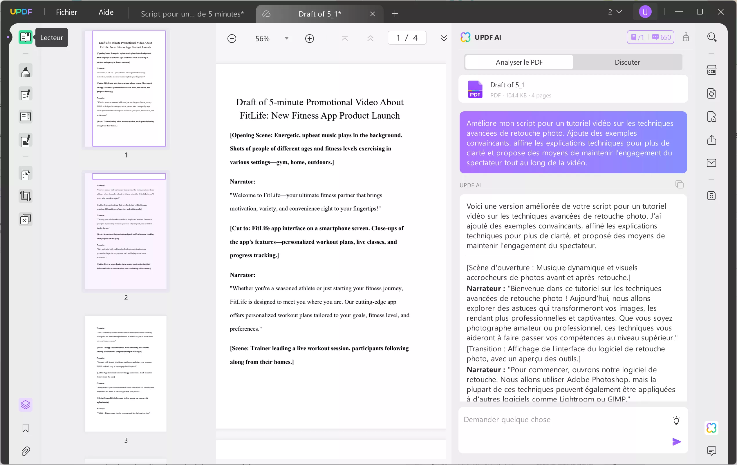737x465 pixels.
Task: Click the share/export upload icon
Action: [711, 140]
